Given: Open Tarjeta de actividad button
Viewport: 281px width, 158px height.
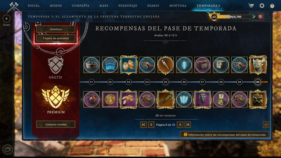Looking at the screenshot, I should pos(56,38).
